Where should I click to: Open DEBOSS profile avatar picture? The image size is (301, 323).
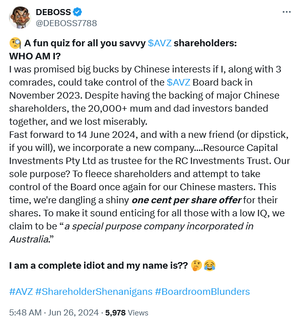click(x=20, y=17)
